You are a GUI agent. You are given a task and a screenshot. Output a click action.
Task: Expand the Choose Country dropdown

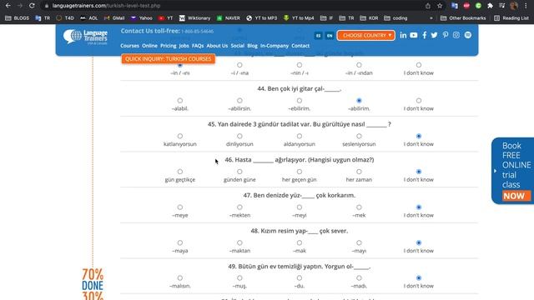click(x=366, y=35)
